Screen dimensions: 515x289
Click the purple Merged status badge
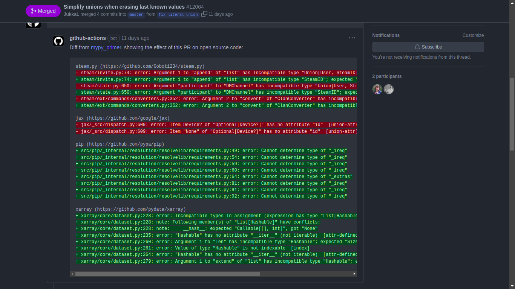click(43, 11)
